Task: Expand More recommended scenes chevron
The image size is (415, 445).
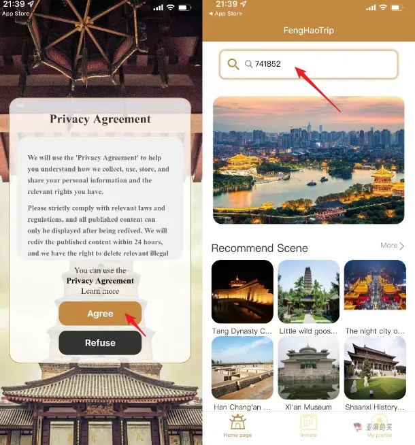Action: pyautogui.click(x=401, y=246)
